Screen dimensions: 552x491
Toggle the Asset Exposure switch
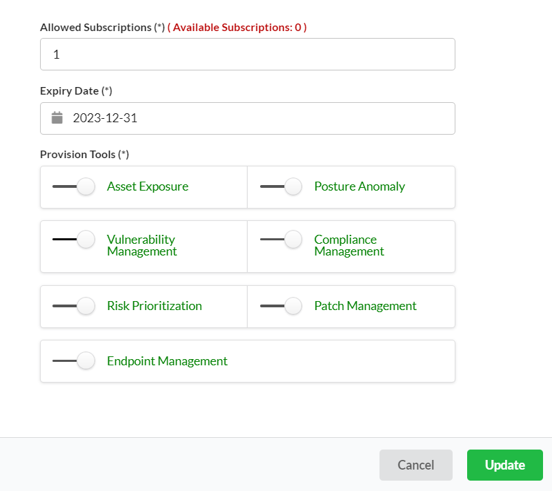pyautogui.click(x=74, y=186)
